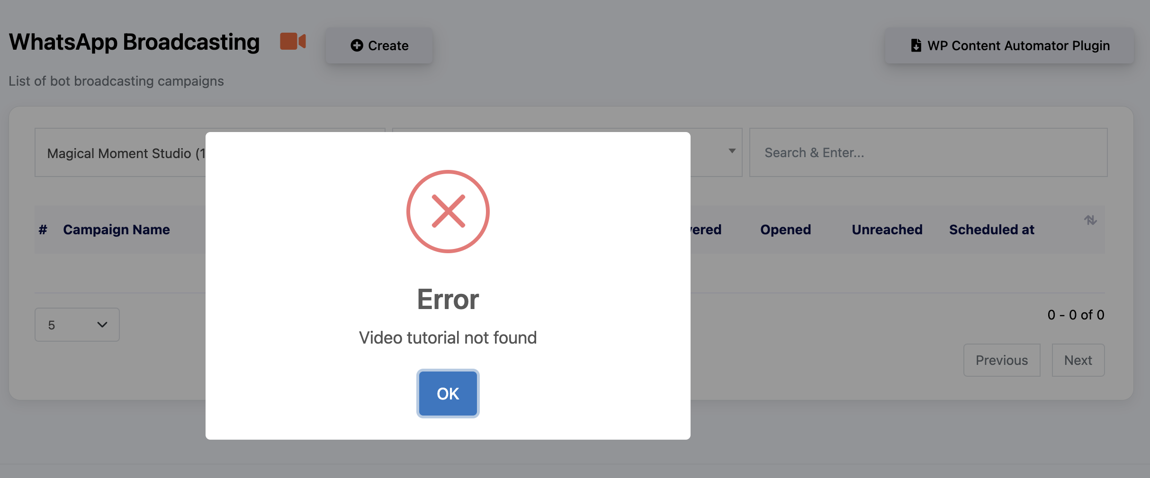The height and width of the screenshot is (478, 1150).
Task: Click the 'Video tutorial not found' message
Action: click(x=448, y=337)
